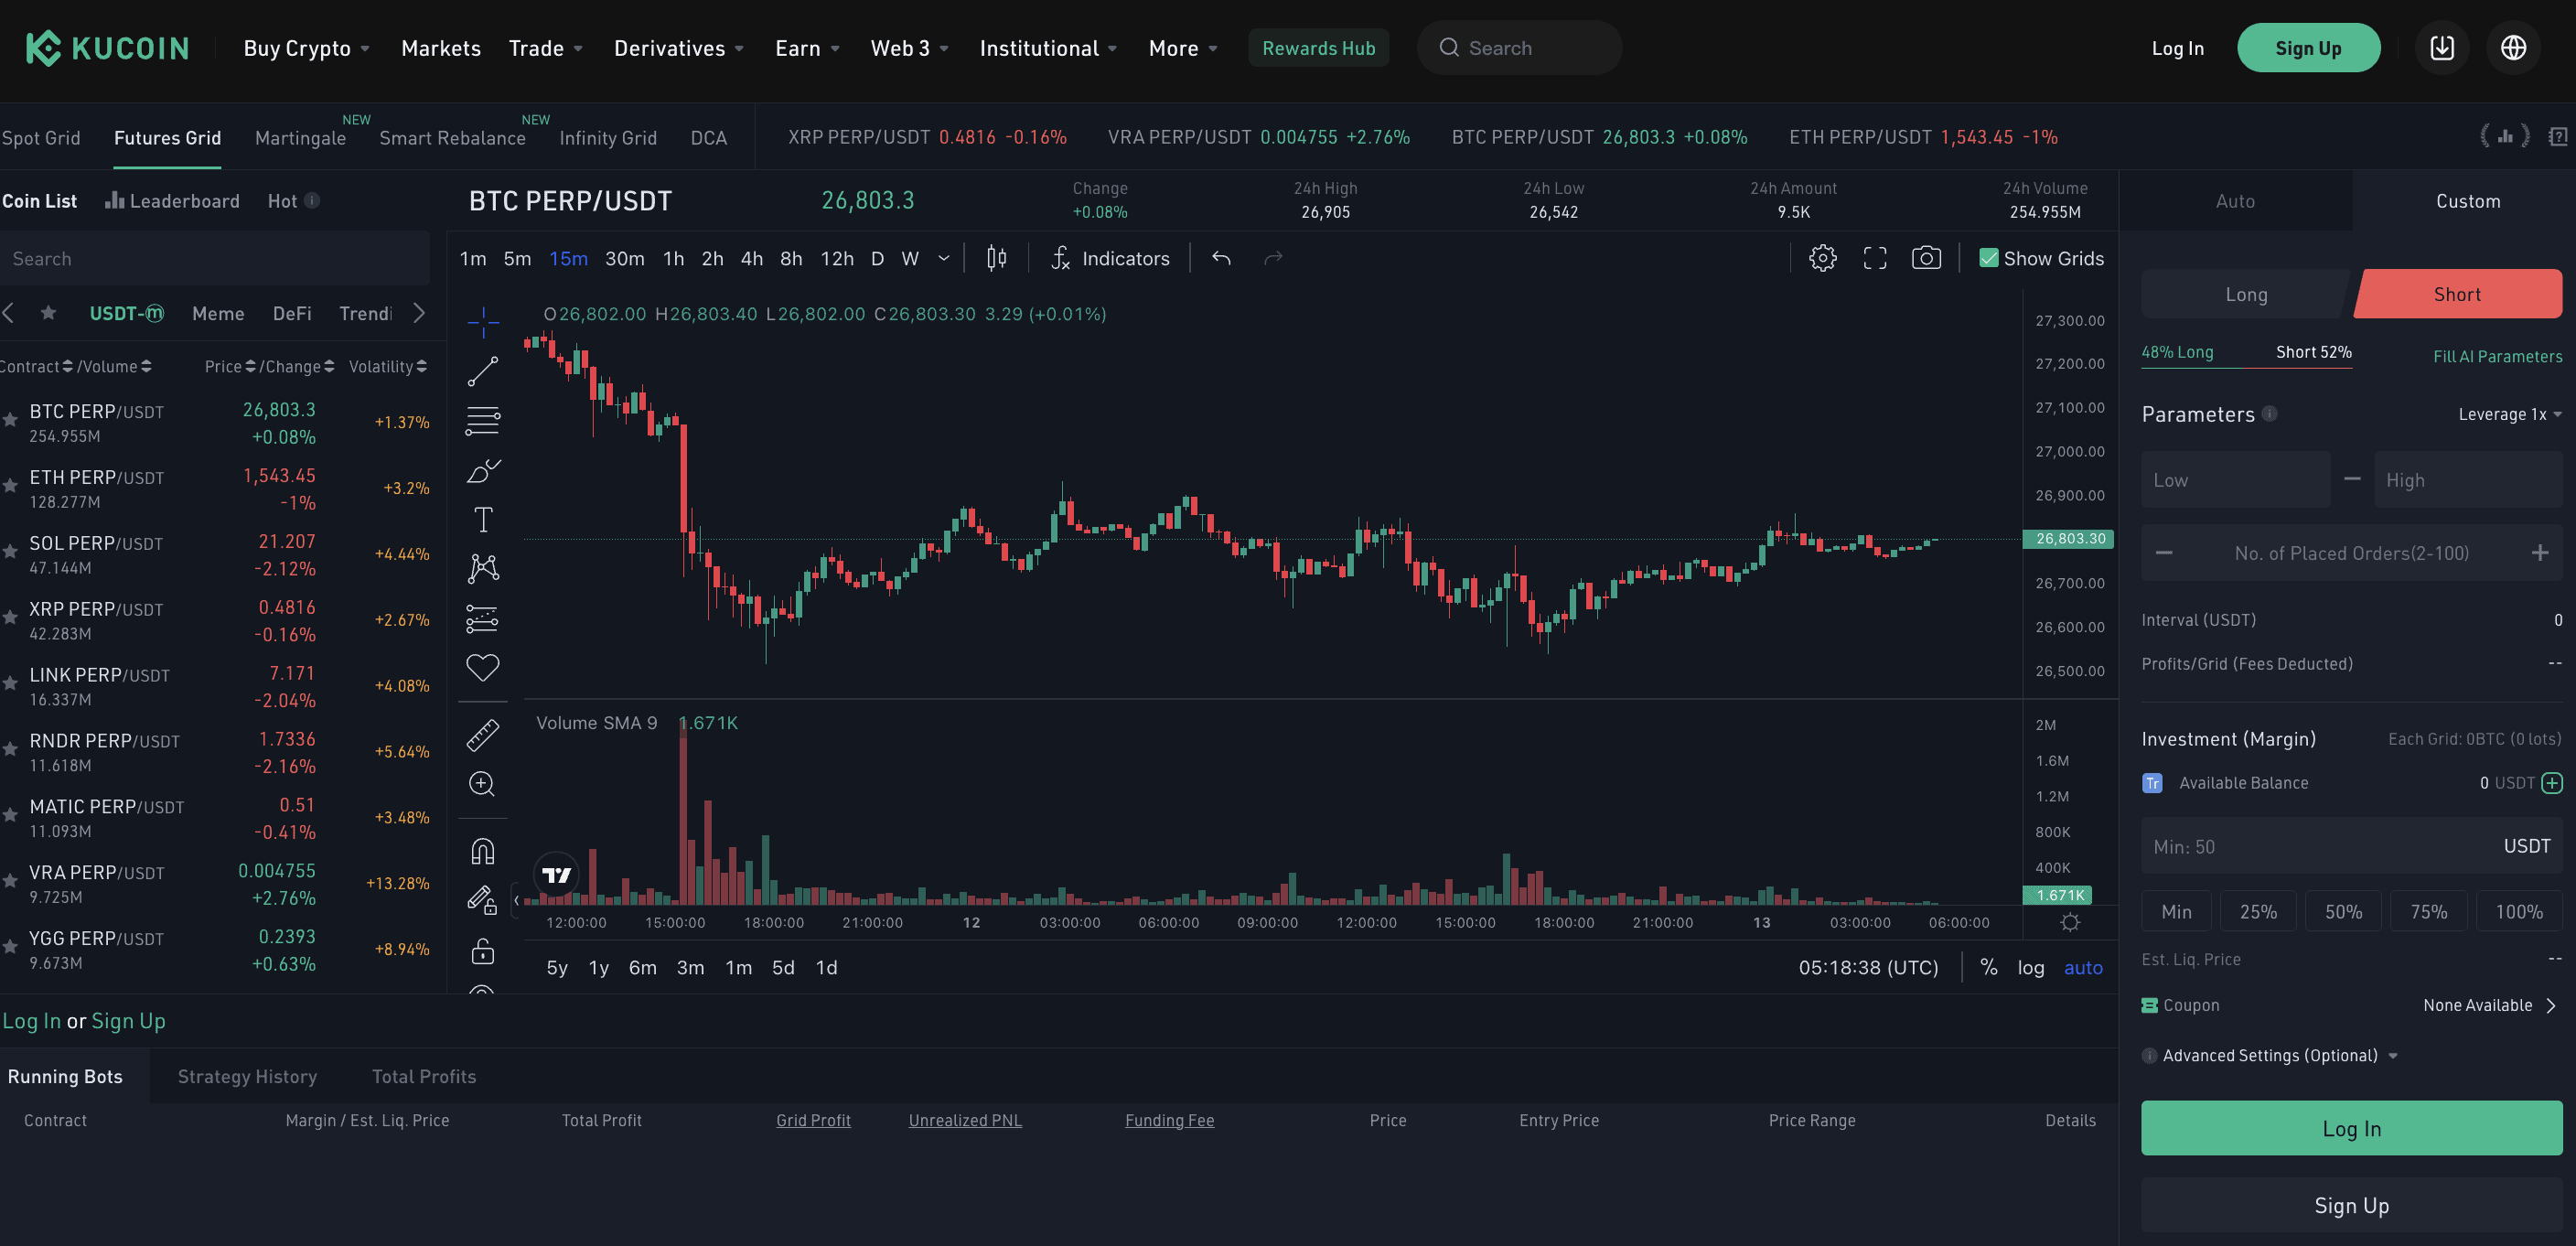Open chart settings gear icon

(1822, 258)
